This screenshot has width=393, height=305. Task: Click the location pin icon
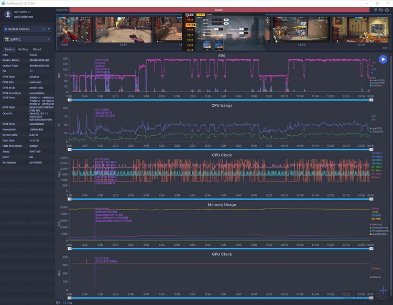pos(376,10)
